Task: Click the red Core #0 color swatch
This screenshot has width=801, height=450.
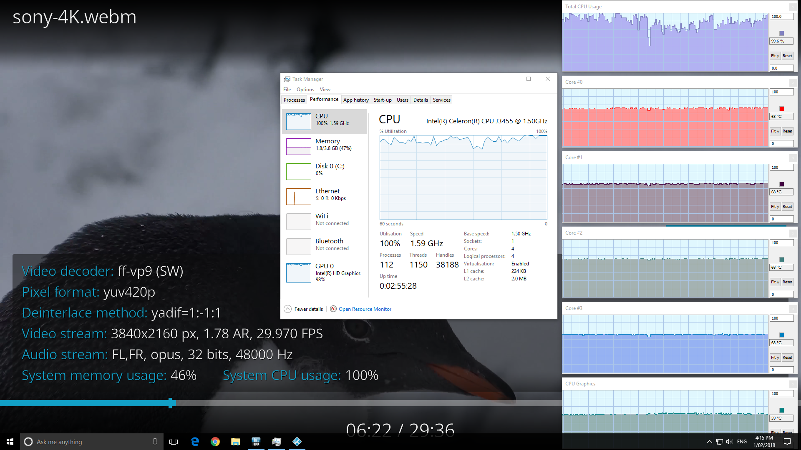Action: pyautogui.click(x=782, y=109)
